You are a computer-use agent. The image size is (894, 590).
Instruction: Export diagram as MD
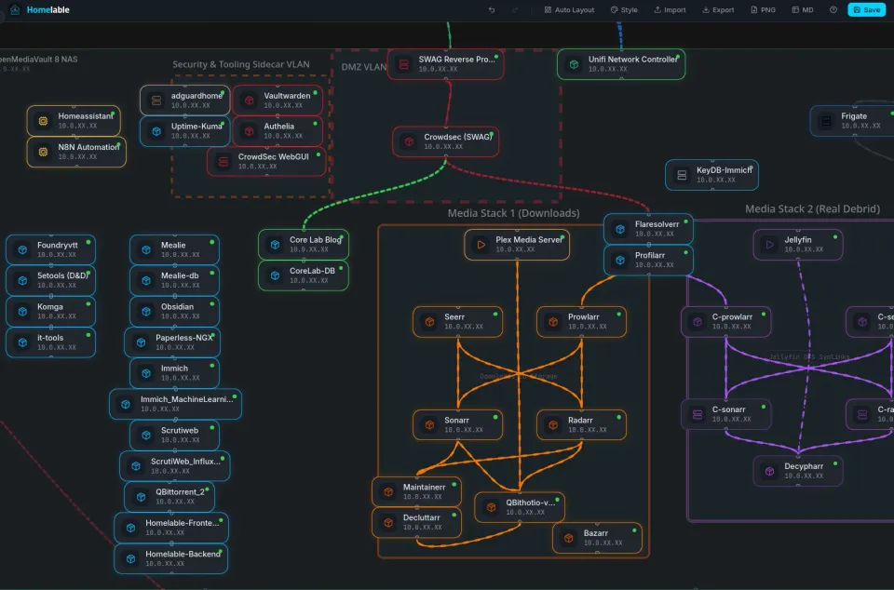click(x=803, y=9)
